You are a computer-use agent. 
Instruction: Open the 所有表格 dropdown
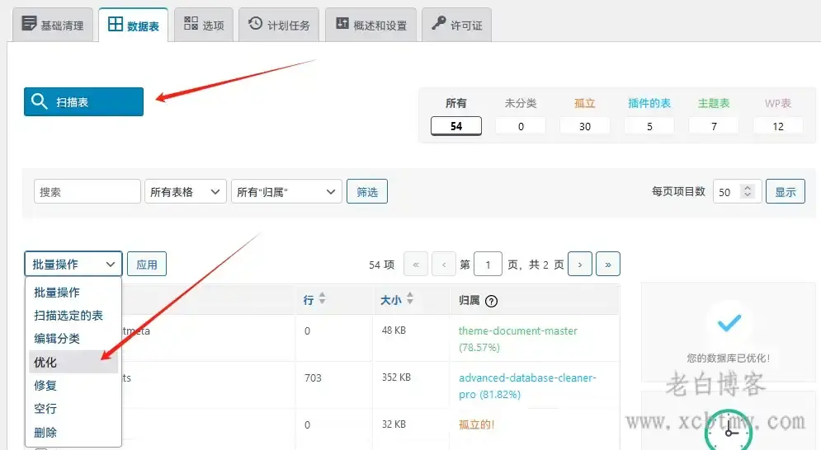pos(186,191)
